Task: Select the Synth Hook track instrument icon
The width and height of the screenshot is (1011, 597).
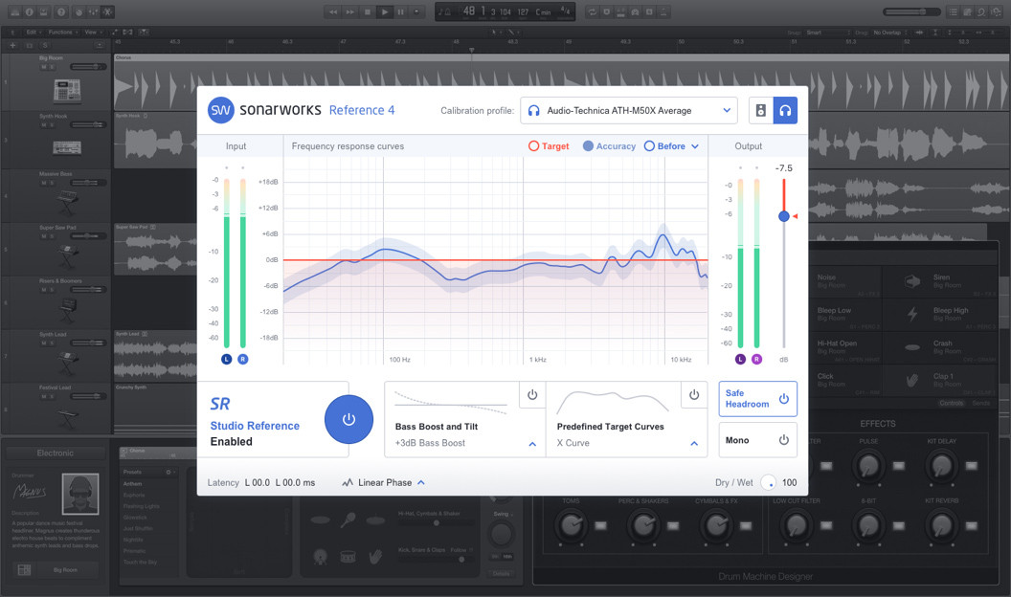Action: click(x=67, y=147)
